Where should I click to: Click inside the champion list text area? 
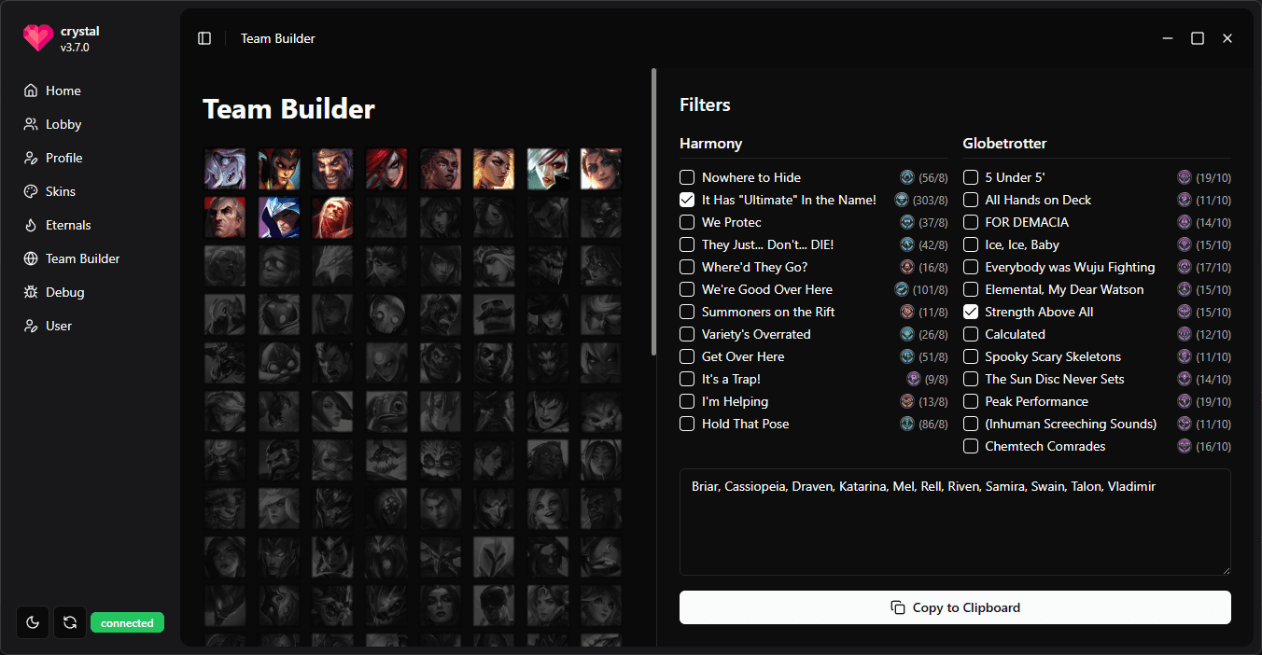coord(952,523)
